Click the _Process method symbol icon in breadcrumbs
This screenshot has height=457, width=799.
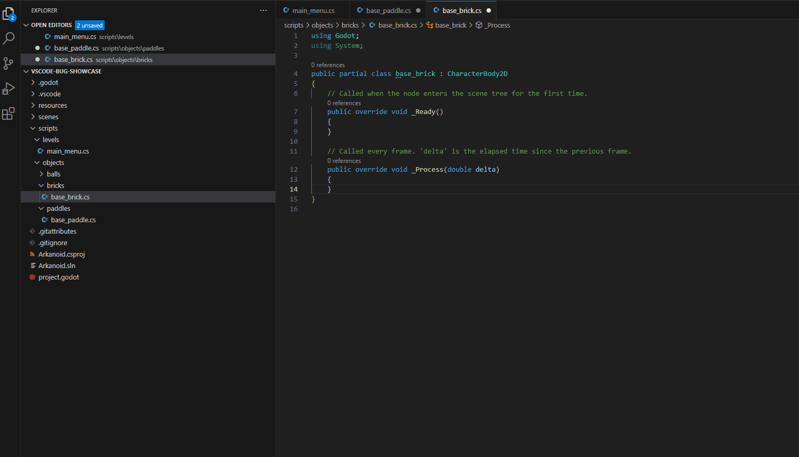tap(479, 24)
